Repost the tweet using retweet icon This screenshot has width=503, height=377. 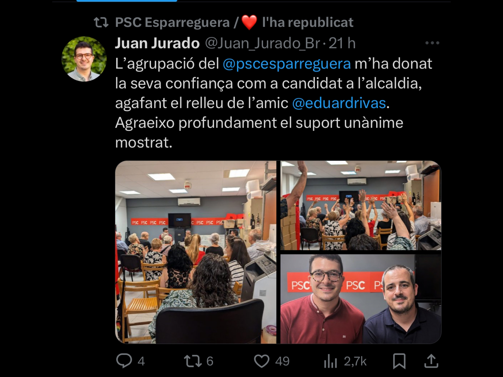coord(193,361)
